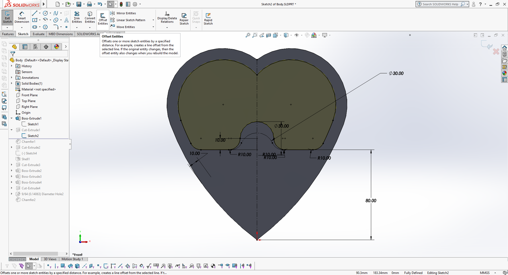Open the Linear Sketch Pattern dropdown arrow
This screenshot has width=508, height=275.
(153, 20)
